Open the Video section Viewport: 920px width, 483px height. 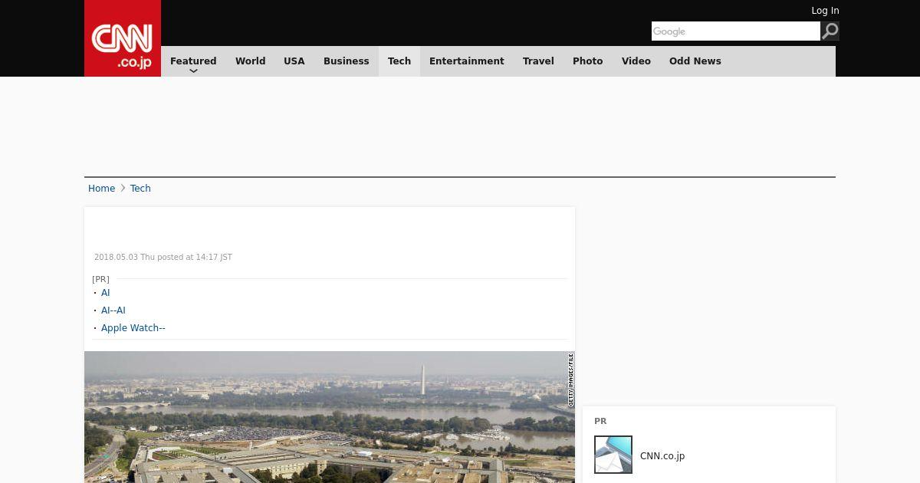click(x=636, y=61)
